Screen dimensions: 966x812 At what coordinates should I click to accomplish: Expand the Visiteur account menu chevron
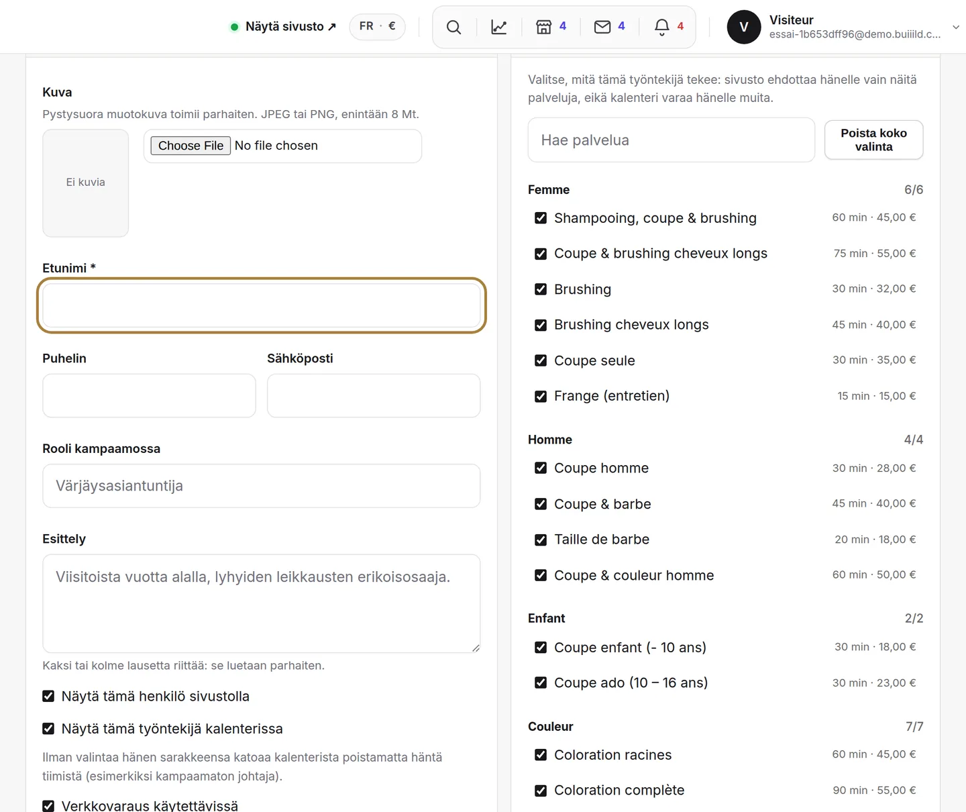[956, 27]
